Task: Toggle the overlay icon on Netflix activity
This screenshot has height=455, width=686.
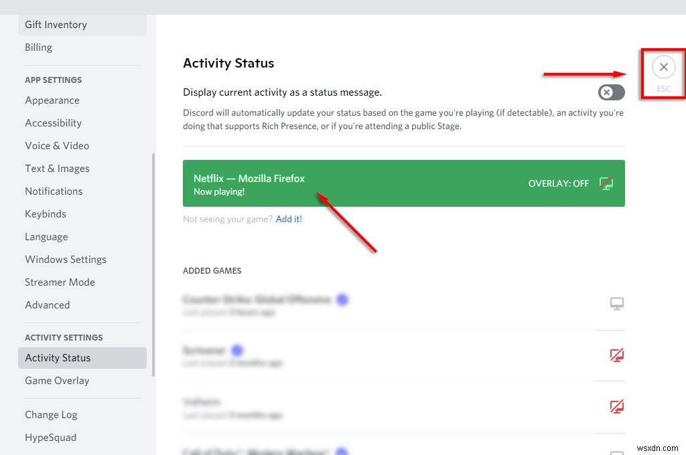Action: 606,183
